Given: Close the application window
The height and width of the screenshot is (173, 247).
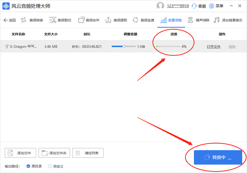Looking at the screenshot, I should [x=240, y=6].
